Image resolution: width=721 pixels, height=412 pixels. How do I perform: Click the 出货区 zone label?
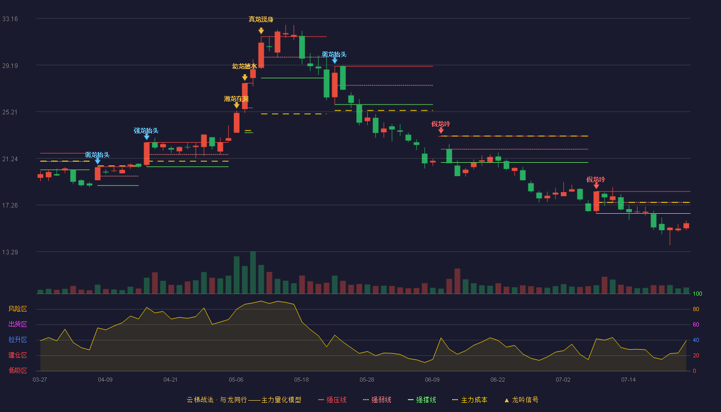(x=18, y=324)
